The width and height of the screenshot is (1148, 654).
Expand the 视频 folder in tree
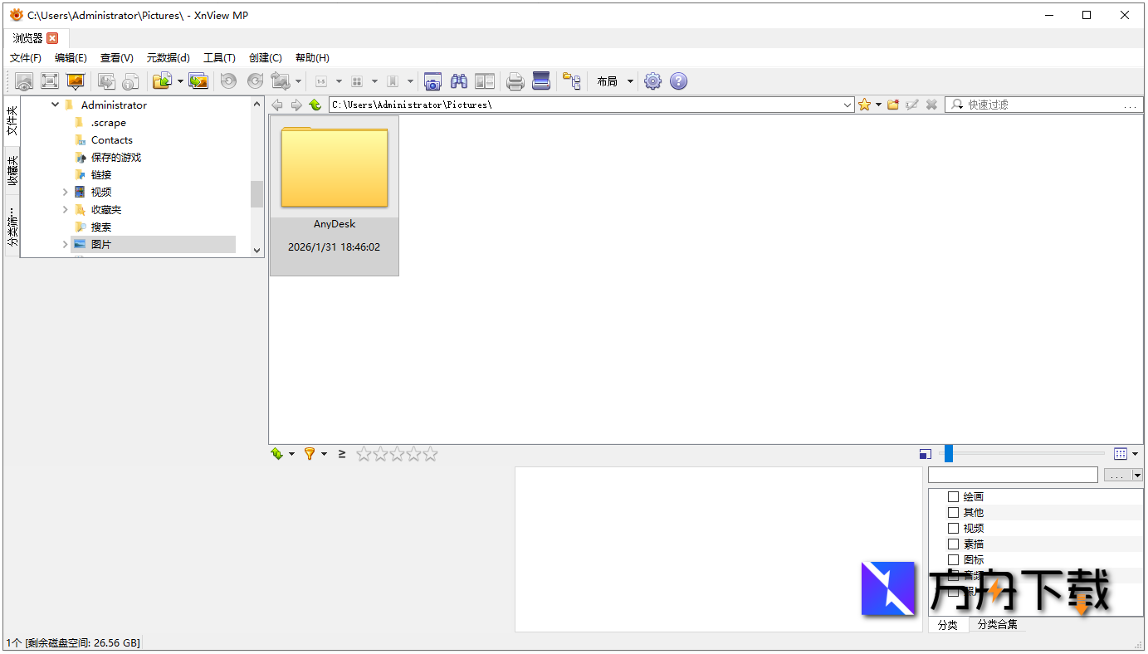(65, 192)
